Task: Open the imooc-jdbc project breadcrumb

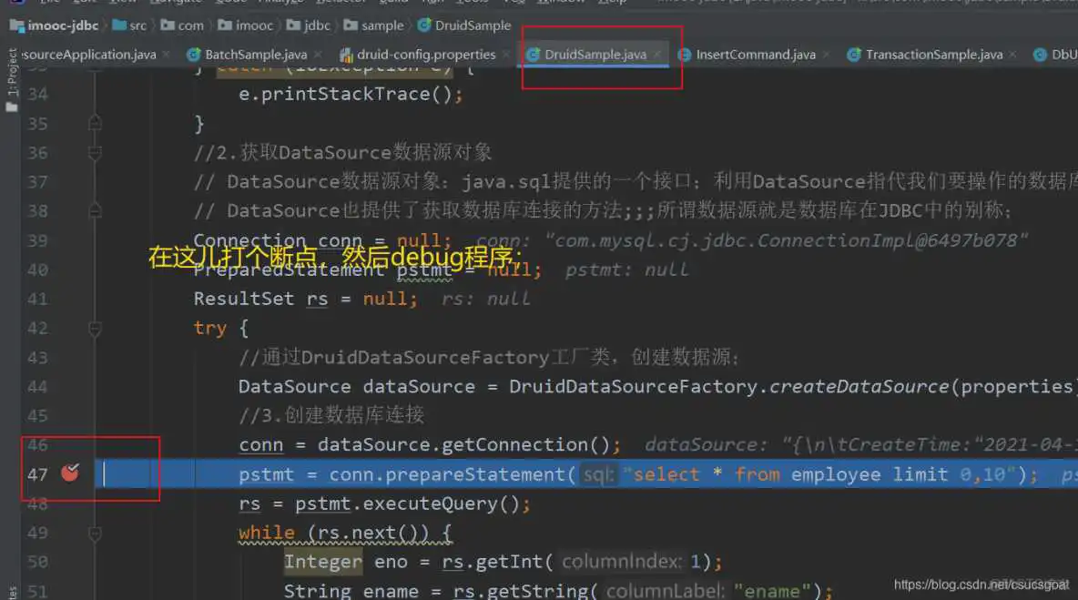Action: (55, 25)
